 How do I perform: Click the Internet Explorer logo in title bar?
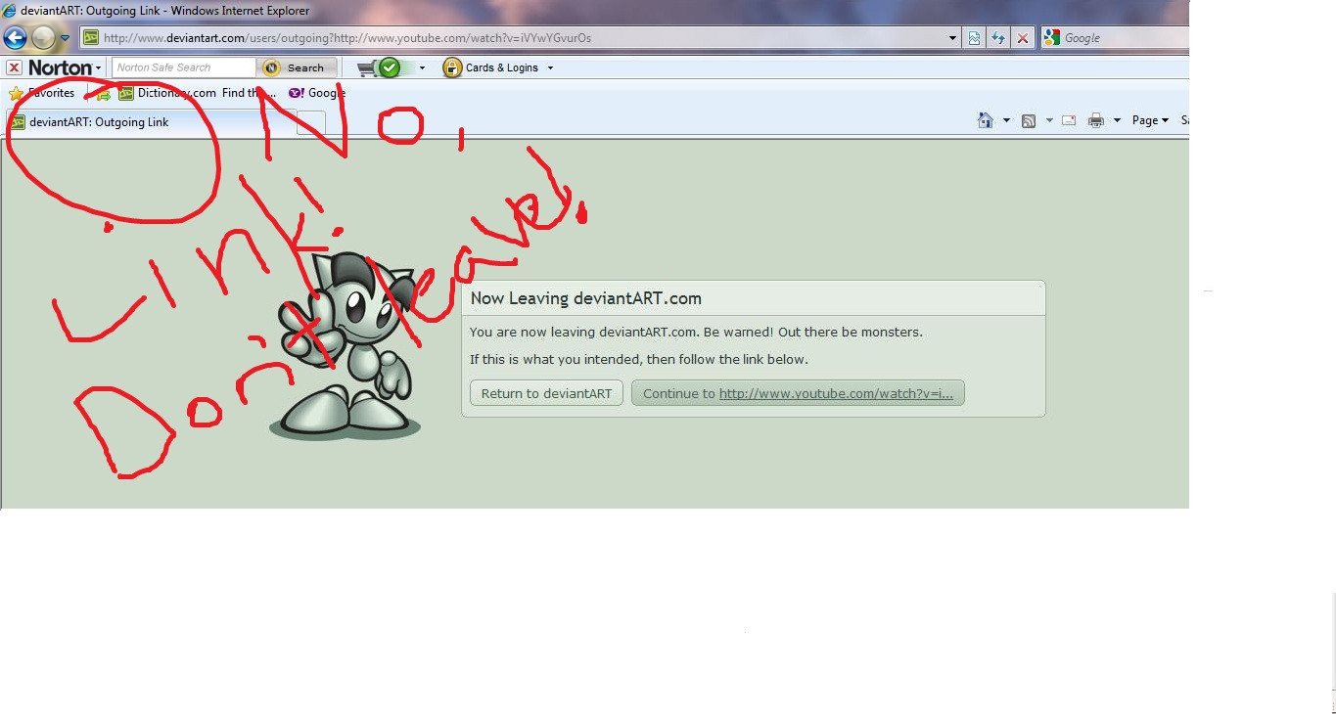click(9, 11)
